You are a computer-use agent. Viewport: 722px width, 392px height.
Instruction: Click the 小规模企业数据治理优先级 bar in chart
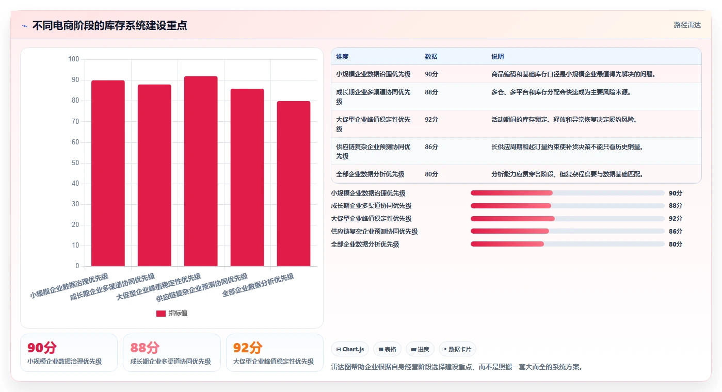coord(108,173)
